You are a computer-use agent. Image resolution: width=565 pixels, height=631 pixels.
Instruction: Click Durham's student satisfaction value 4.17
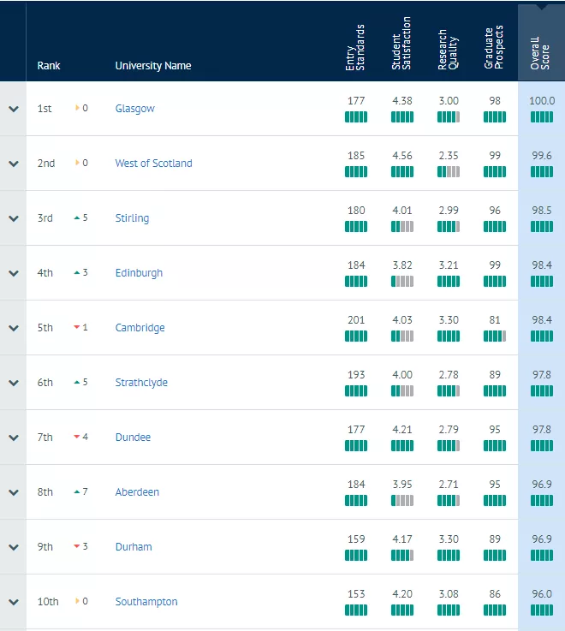pyautogui.click(x=402, y=539)
